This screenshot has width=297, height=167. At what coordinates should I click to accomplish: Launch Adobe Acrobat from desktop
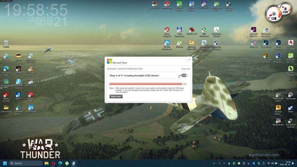click(6, 97)
